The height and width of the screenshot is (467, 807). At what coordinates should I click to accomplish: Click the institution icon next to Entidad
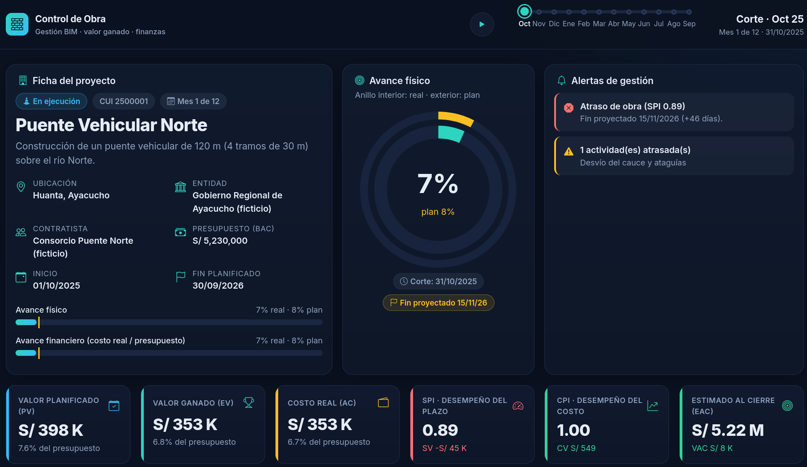pyautogui.click(x=180, y=187)
